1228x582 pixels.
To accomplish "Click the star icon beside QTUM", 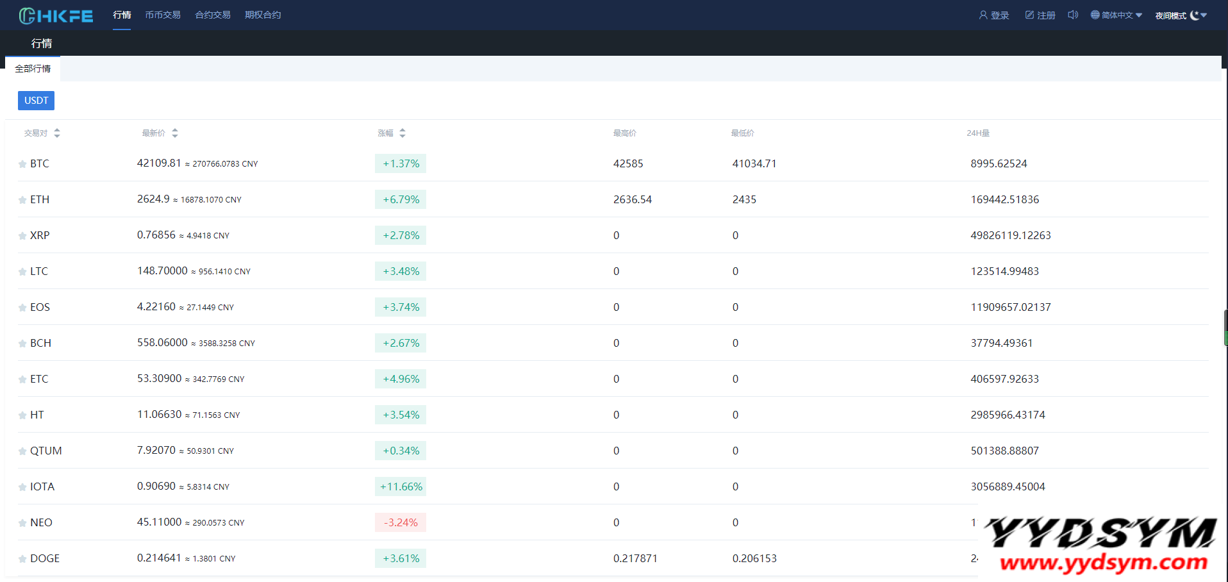I will click(22, 451).
